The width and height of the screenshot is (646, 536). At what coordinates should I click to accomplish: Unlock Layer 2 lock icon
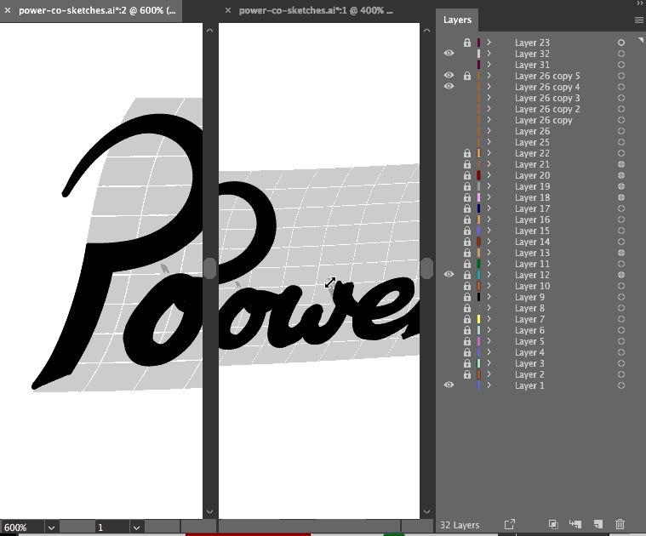(x=466, y=374)
